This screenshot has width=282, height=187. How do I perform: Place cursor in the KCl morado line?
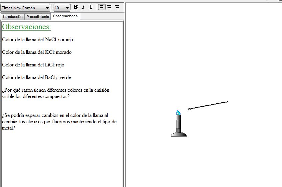click(x=37, y=52)
